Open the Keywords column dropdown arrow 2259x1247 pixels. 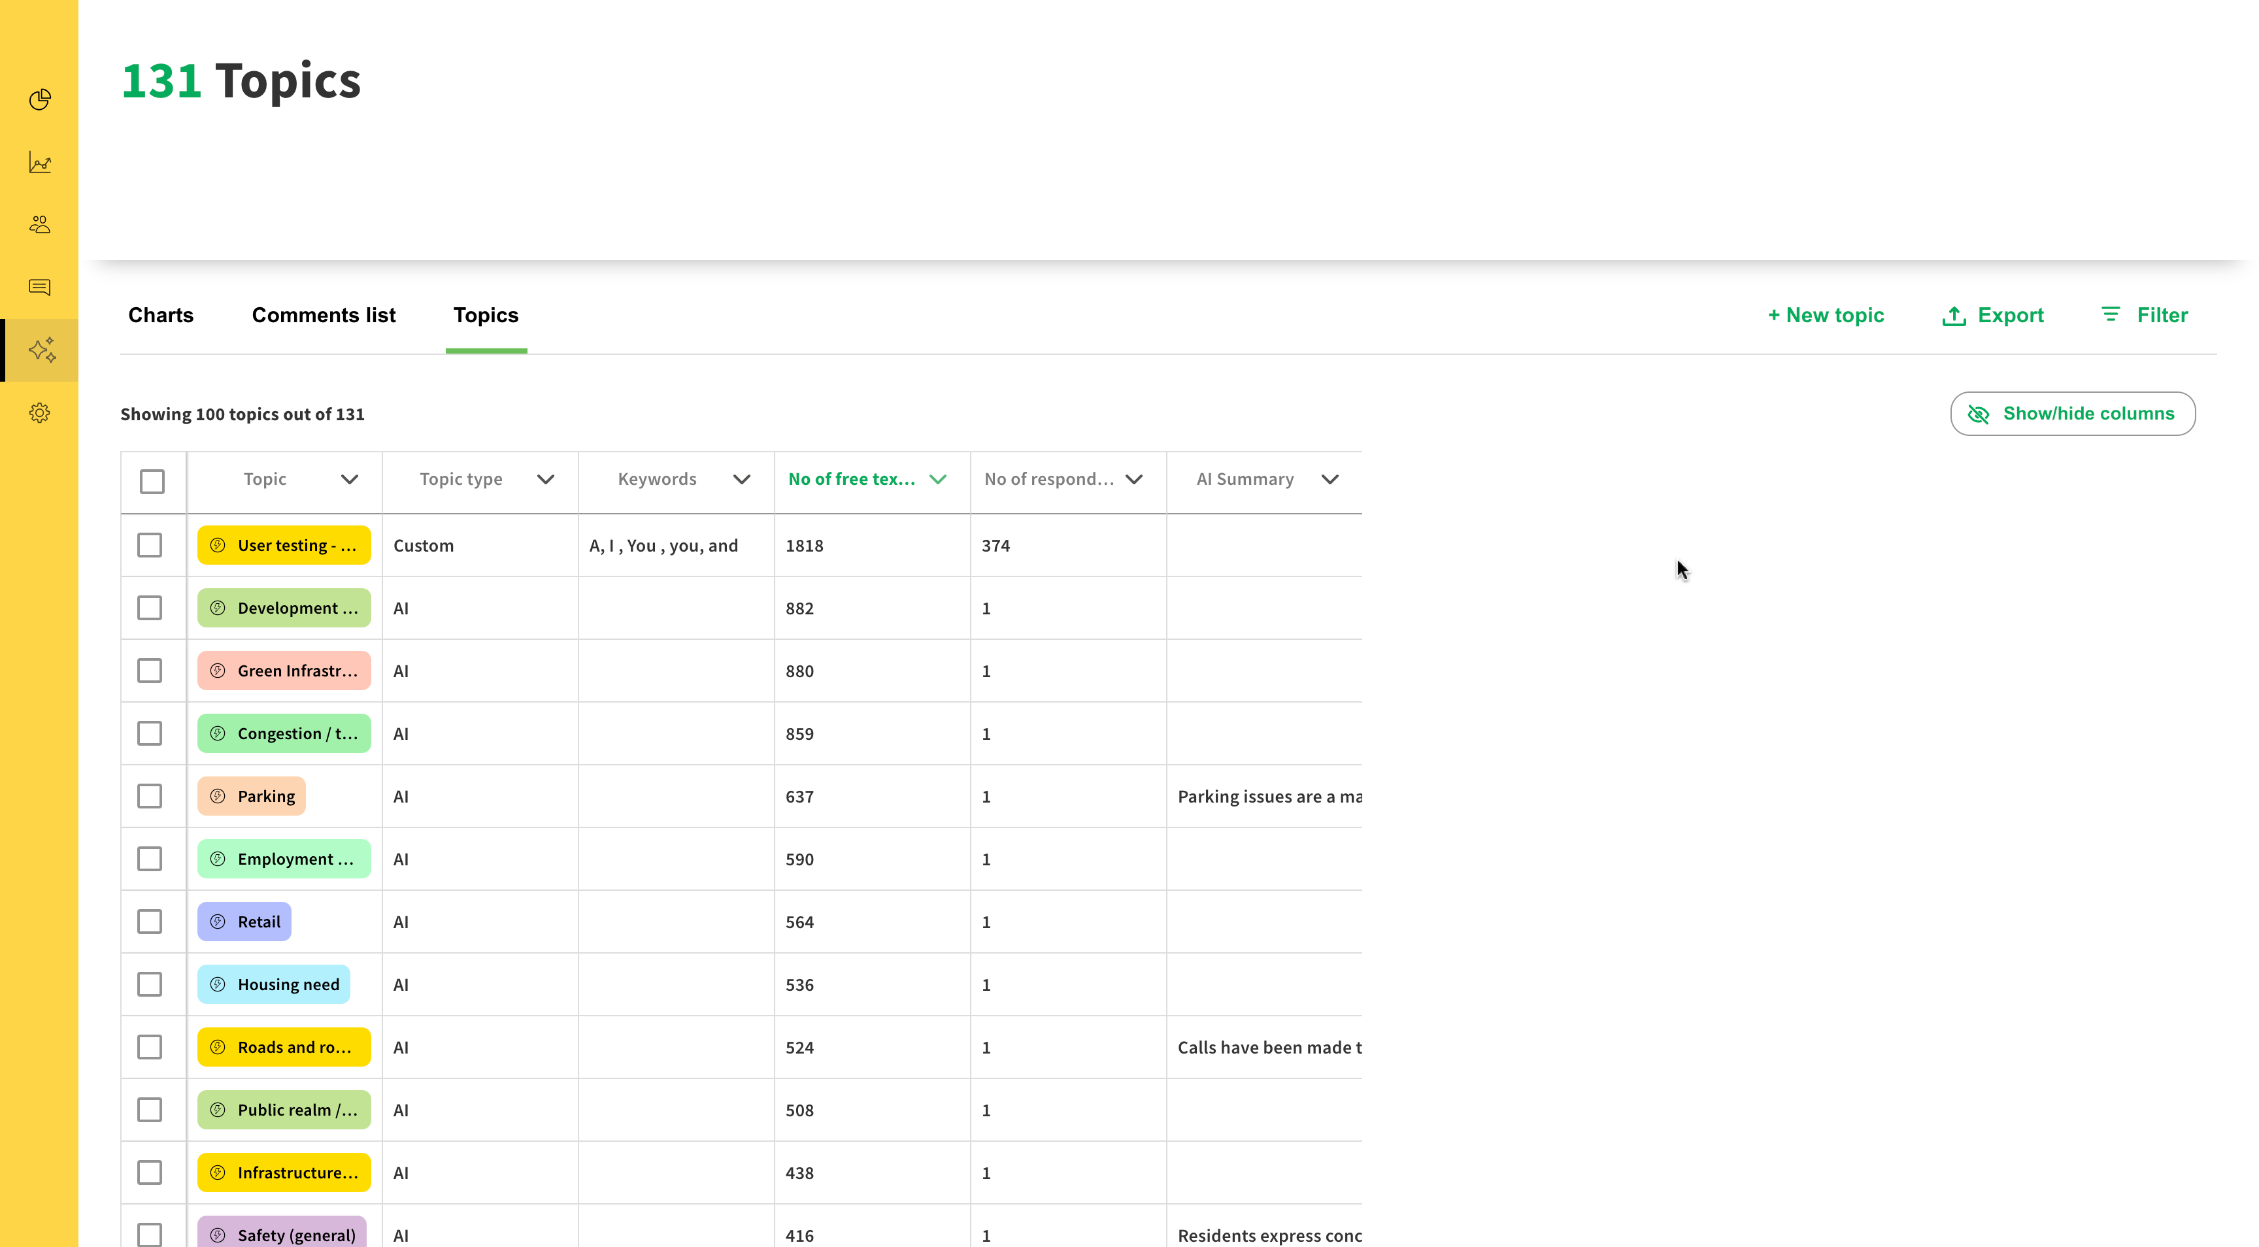[x=742, y=480]
